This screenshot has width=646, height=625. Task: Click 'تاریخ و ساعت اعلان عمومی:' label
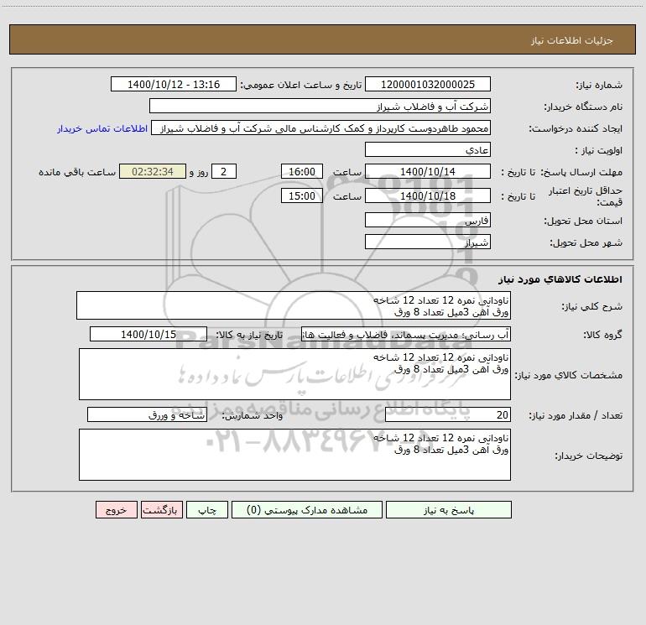click(x=300, y=85)
